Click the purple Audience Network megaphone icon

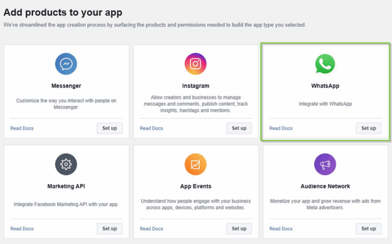pos(325,164)
